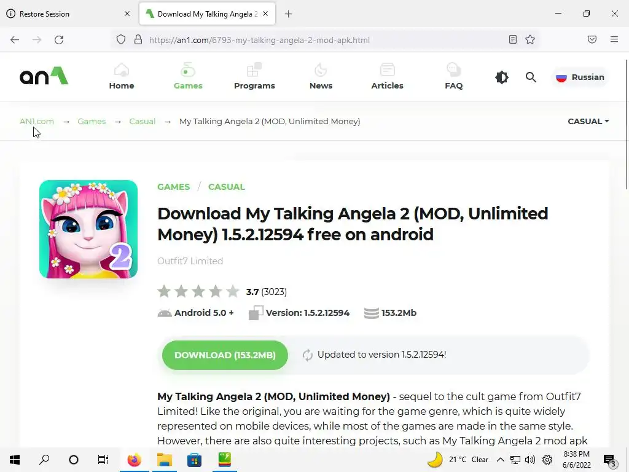The image size is (629, 472).
Task: Open Task View in taskbar
Action: tap(103, 460)
